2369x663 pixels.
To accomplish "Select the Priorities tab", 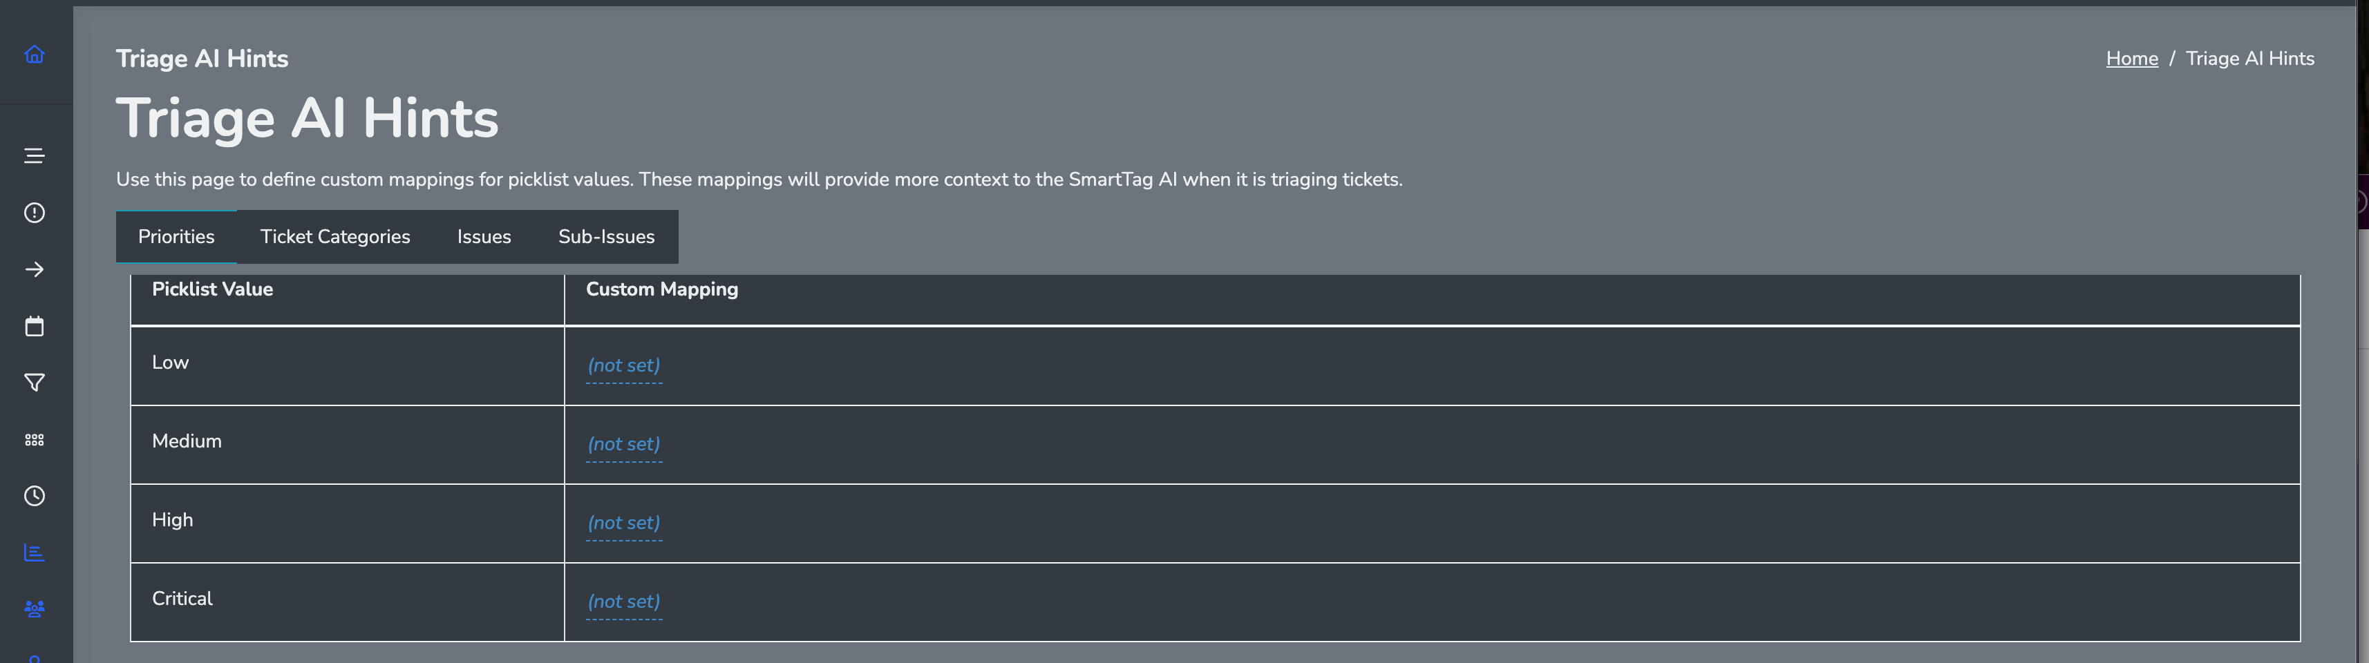I will click(176, 238).
